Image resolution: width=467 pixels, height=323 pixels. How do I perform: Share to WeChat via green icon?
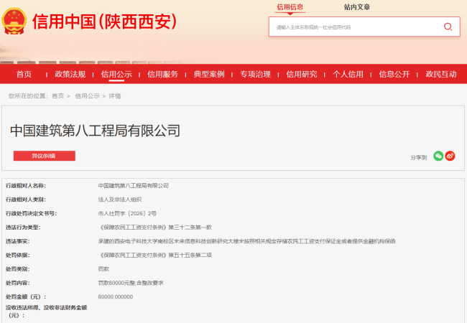(x=438, y=156)
